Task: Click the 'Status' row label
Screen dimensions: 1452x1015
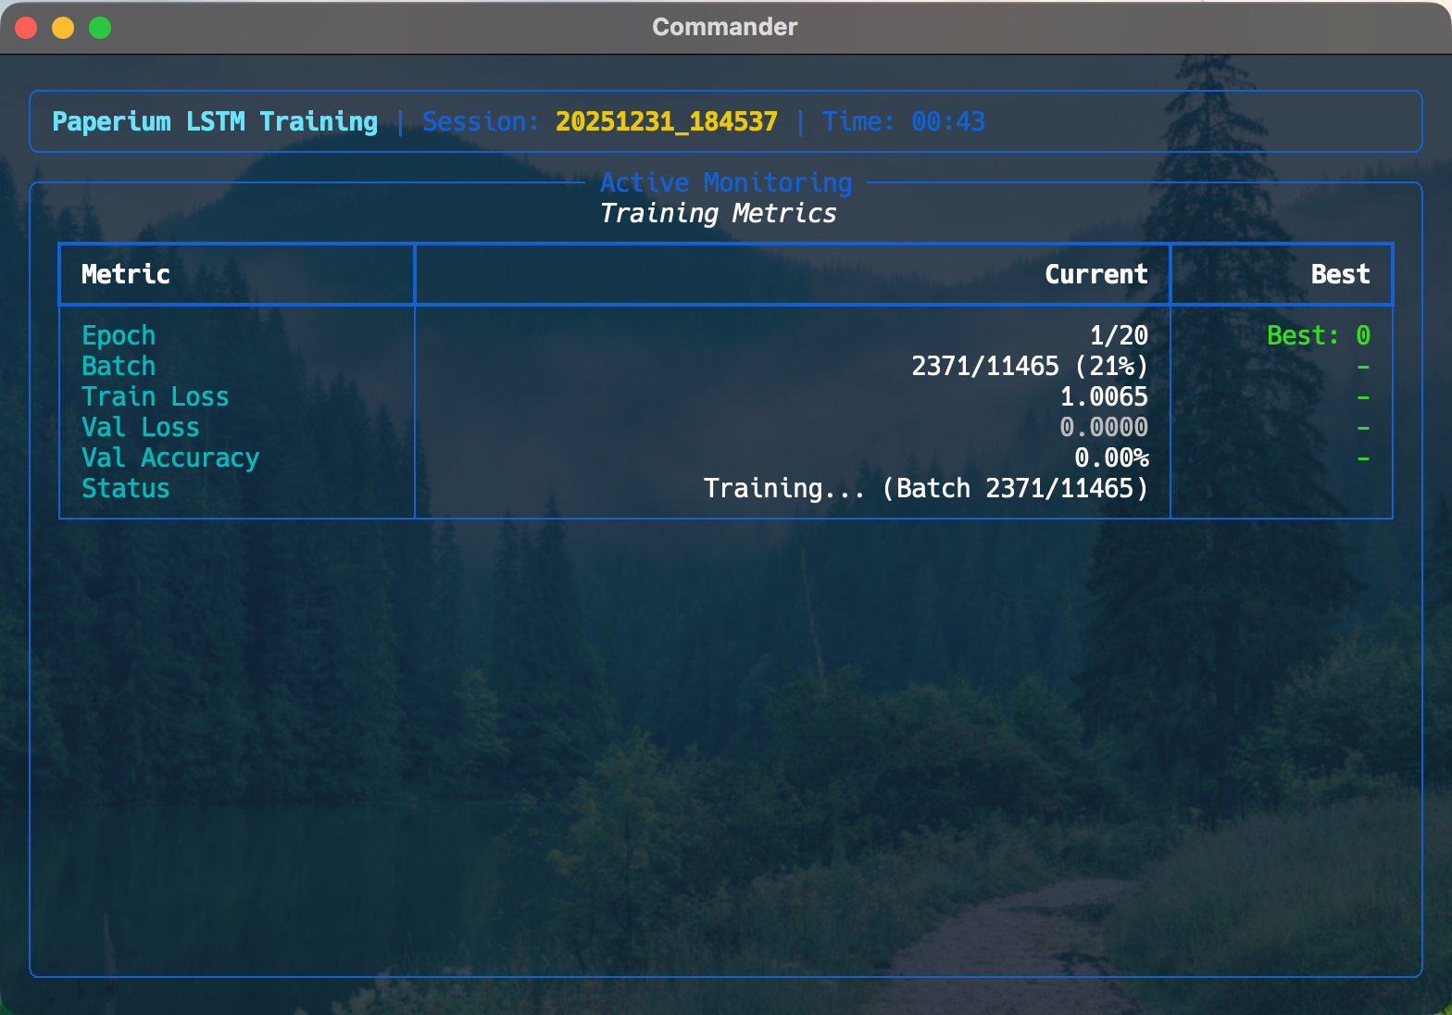Action: pyautogui.click(x=126, y=488)
